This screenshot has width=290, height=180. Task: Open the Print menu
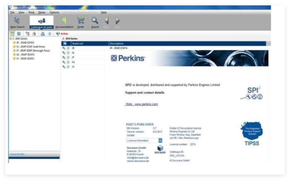31,12
